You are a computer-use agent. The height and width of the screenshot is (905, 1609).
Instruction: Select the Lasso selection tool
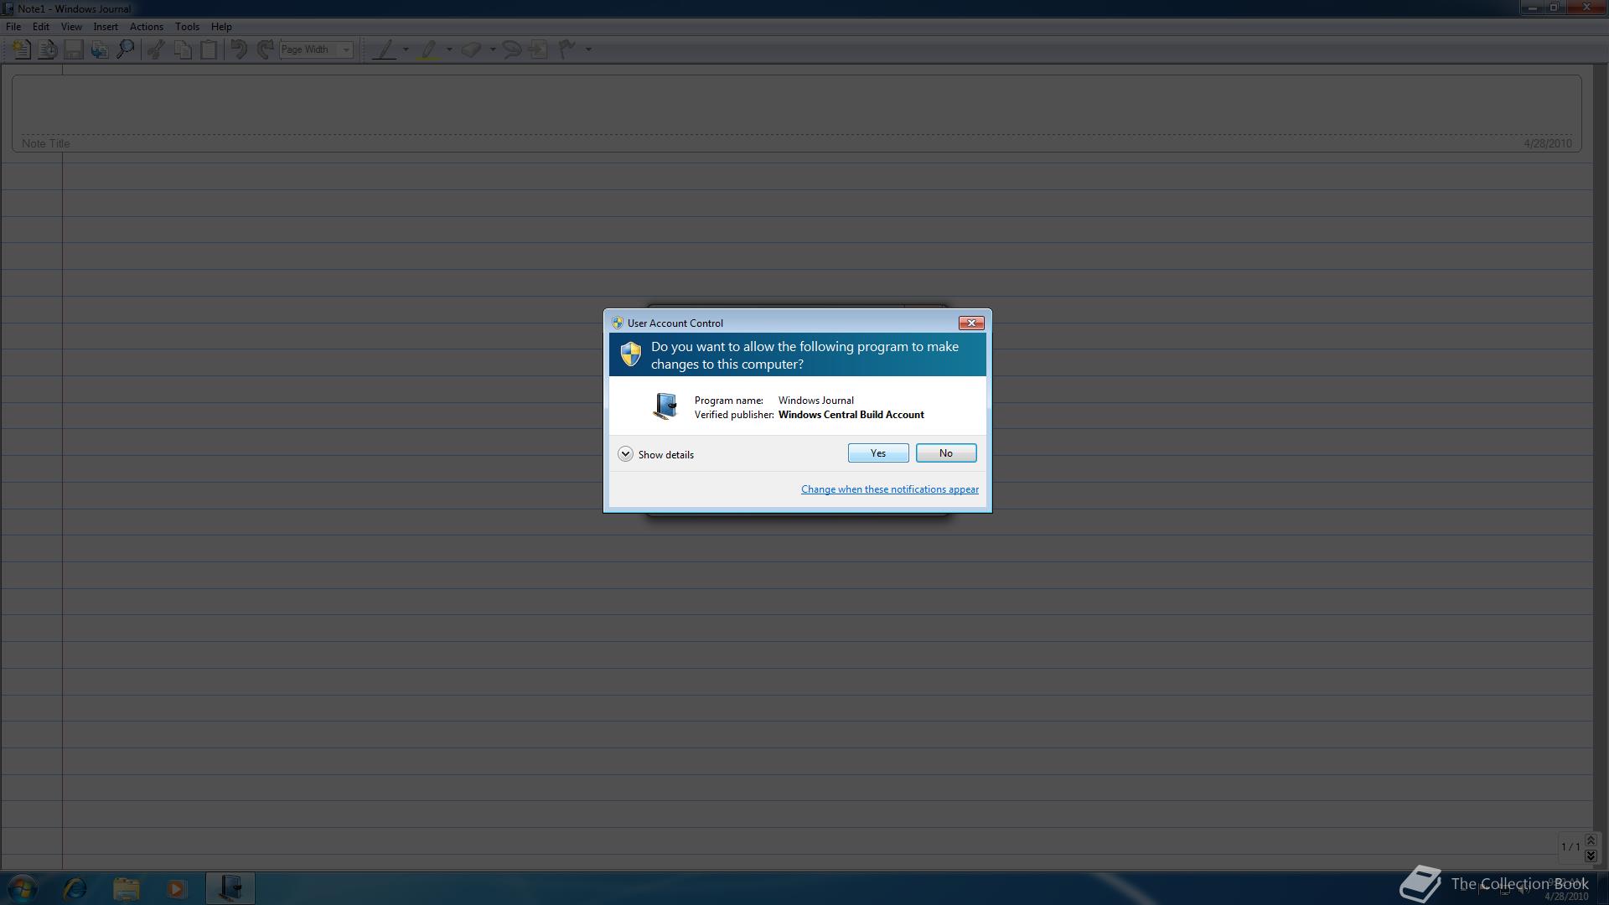[x=512, y=49]
